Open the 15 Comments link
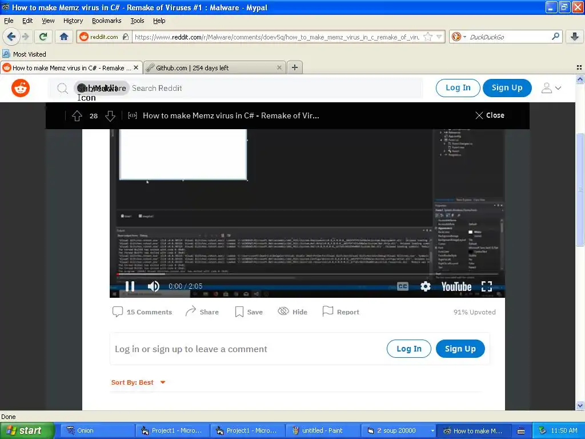The height and width of the screenshot is (439, 585). [x=142, y=312]
